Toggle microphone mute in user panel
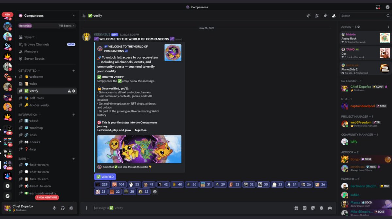Viewport: 392px width, 219px height. 54,208
